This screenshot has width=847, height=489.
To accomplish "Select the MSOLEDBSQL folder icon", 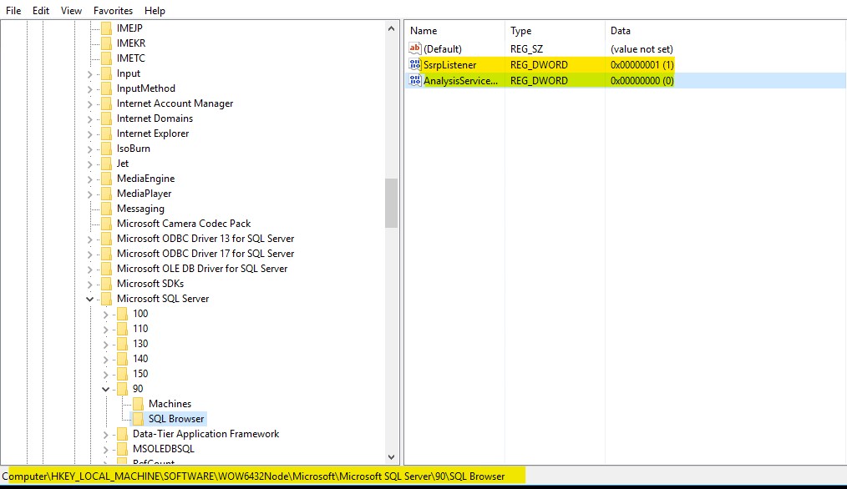I will pos(123,449).
